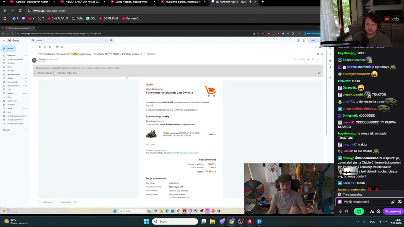Switch to the RandomBruceTV Twitch tab

coord(234,2)
